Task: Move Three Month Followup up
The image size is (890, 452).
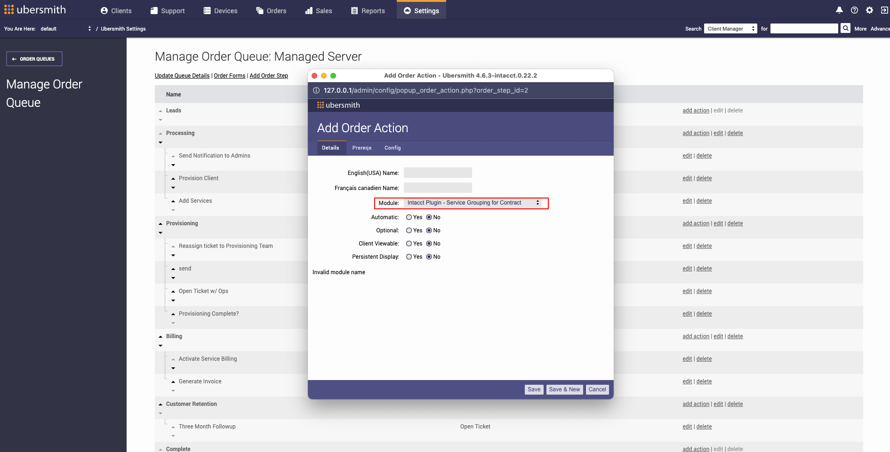Action: 173,427
